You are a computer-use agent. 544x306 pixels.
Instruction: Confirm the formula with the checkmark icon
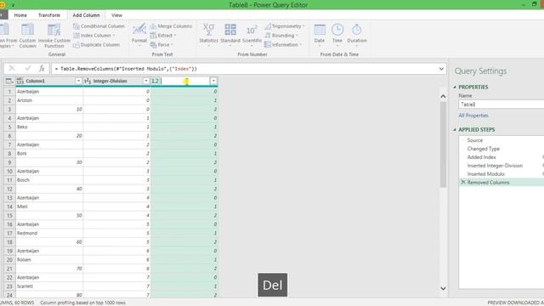[x=28, y=68]
